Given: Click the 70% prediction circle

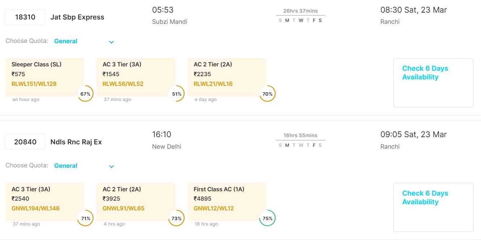Looking at the screenshot, I should click(267, 94).
